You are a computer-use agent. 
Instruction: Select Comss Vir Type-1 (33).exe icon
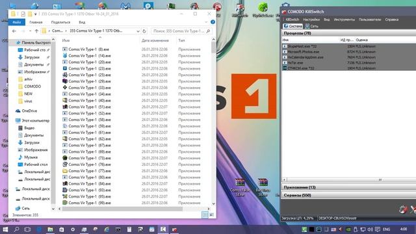tap(65, 88)
